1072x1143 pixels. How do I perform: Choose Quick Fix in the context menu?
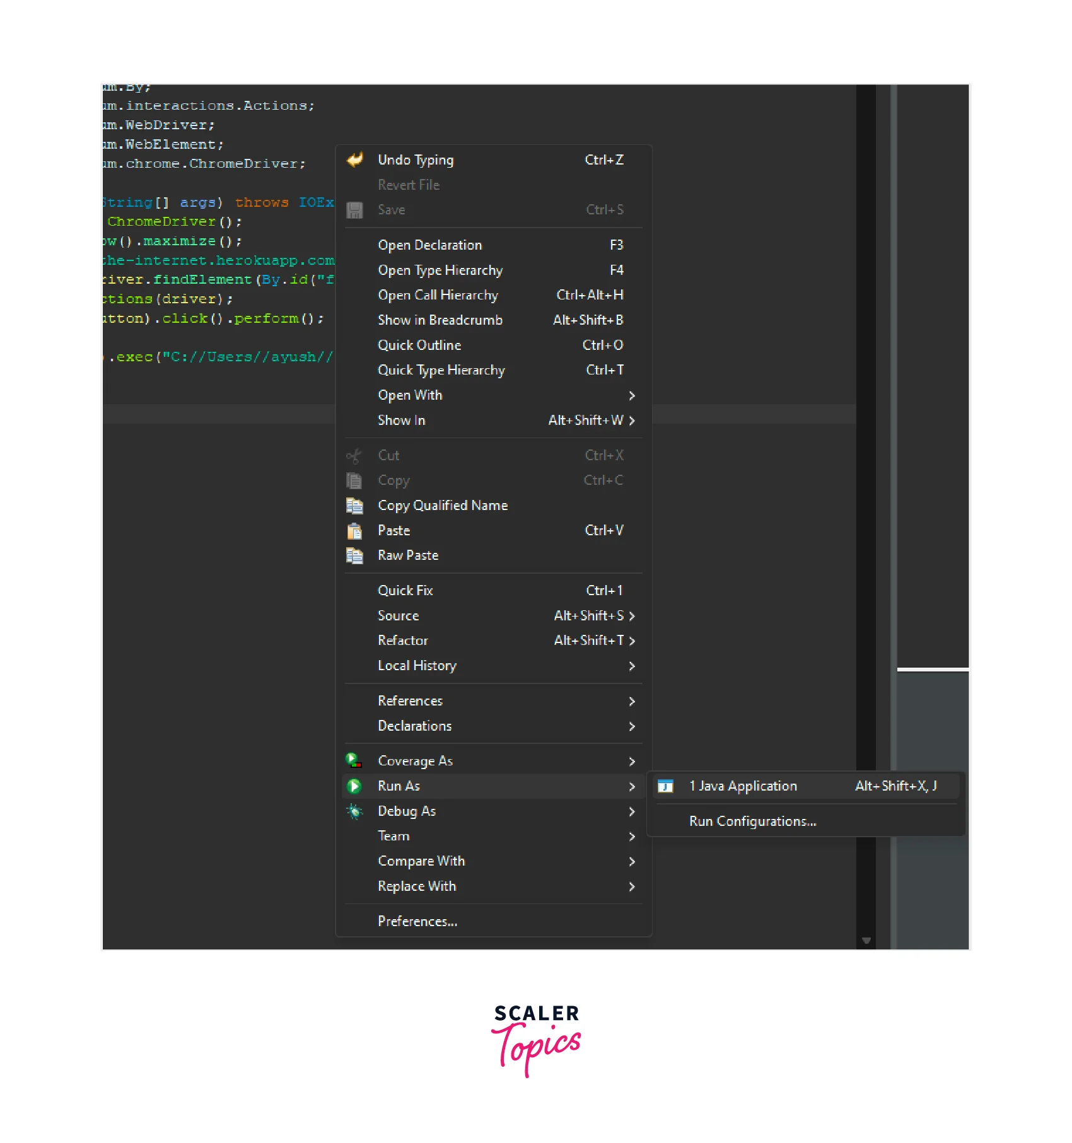click(x=405, y=591)
